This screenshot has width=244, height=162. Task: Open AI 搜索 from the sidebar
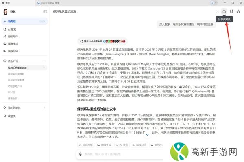12,29
